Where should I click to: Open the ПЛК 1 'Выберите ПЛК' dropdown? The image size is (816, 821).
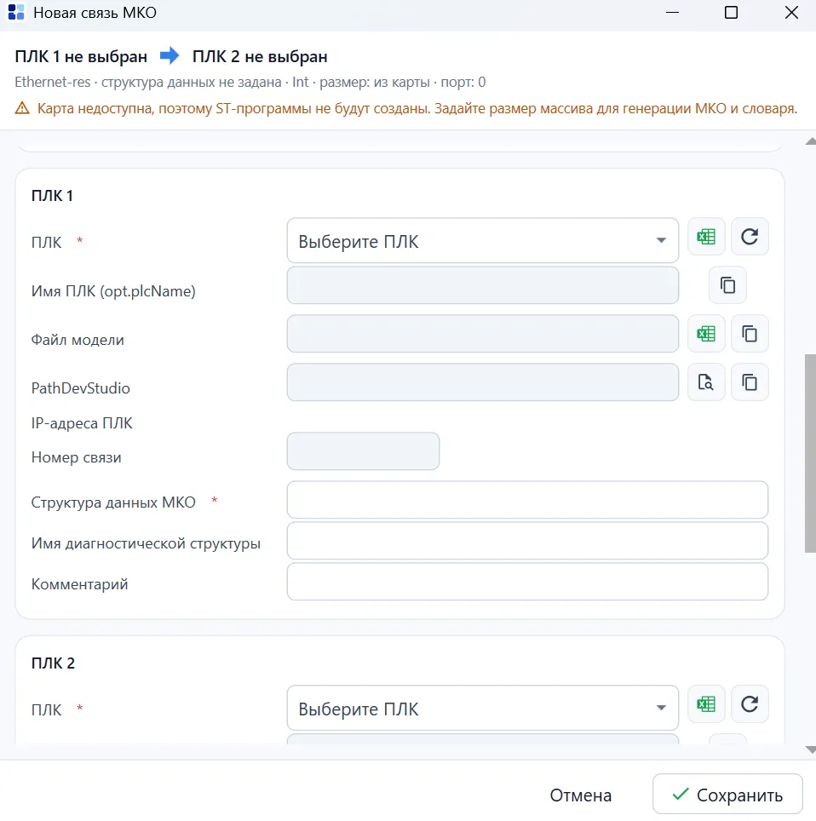482,241
